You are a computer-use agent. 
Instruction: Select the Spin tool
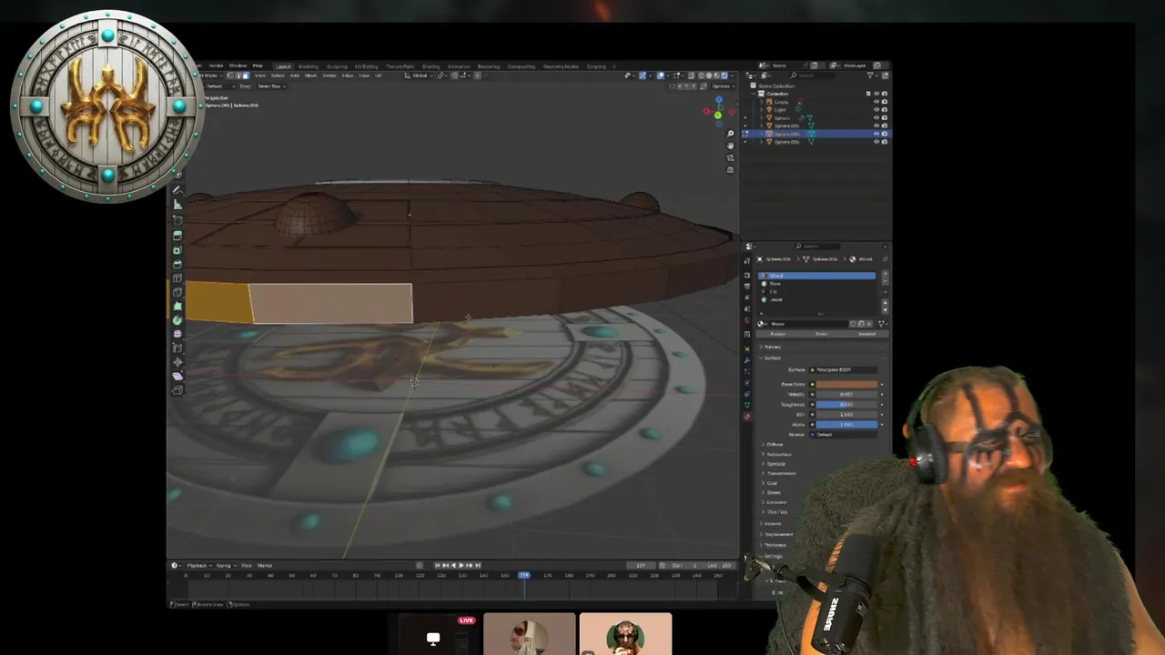tap(177, 320)
